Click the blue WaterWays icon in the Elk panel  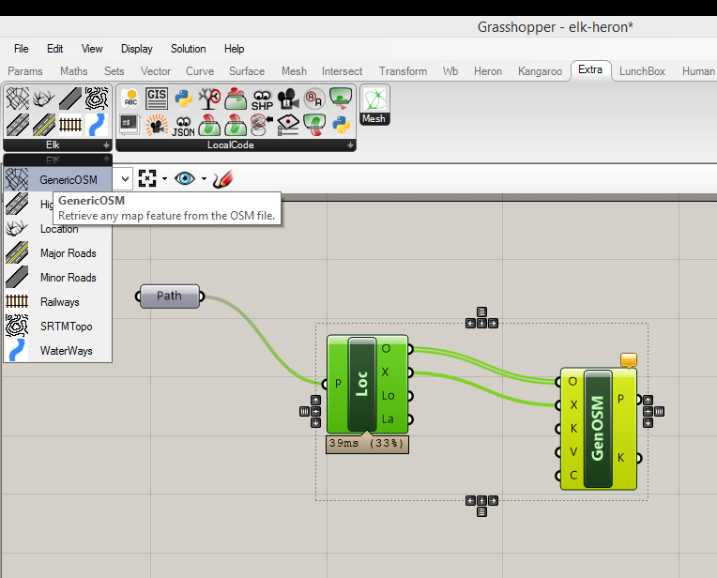97,125
